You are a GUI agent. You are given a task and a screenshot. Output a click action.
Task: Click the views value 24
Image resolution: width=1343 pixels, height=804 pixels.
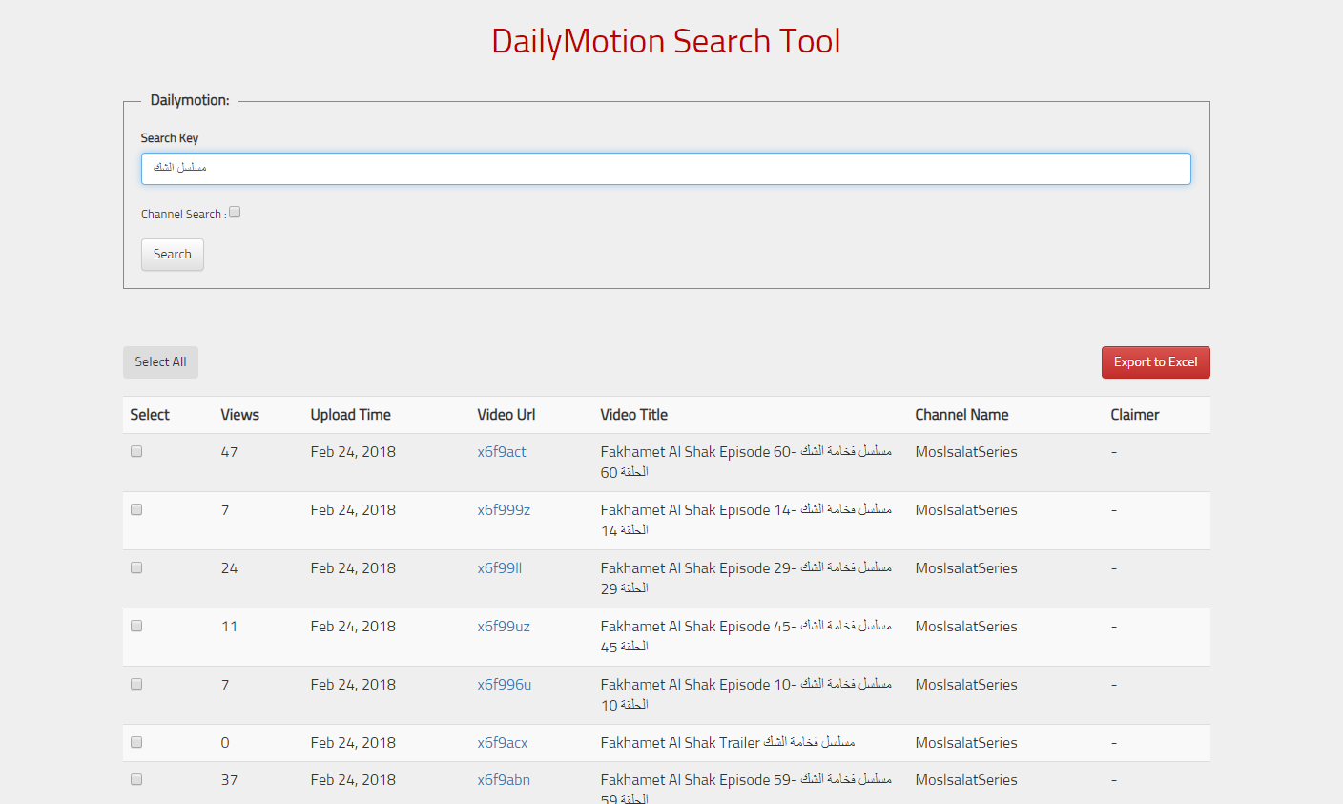click(229, 568)
